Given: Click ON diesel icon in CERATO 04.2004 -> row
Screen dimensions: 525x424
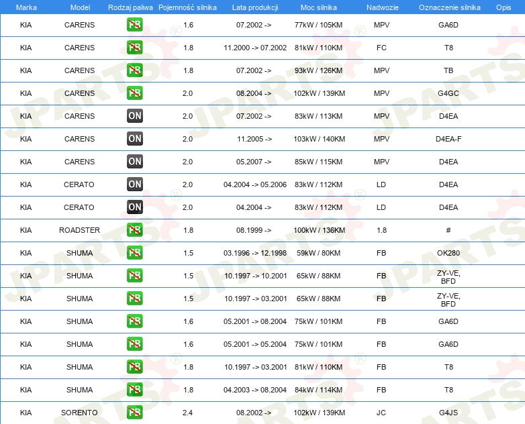Looking at the screenshot, I should click(x=134, y=207).
